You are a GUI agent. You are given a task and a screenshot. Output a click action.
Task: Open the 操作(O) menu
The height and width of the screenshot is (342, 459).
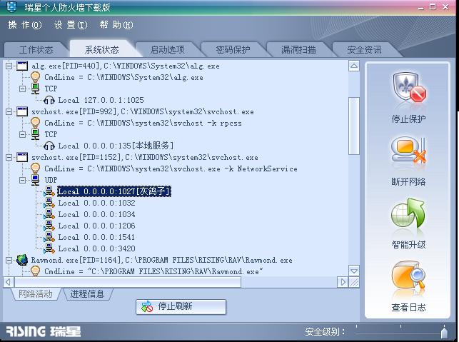coord(25,25)
